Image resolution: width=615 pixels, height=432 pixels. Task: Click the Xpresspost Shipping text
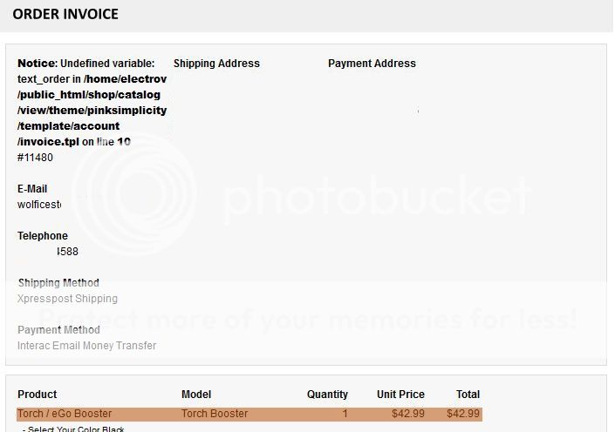[67, 299]
